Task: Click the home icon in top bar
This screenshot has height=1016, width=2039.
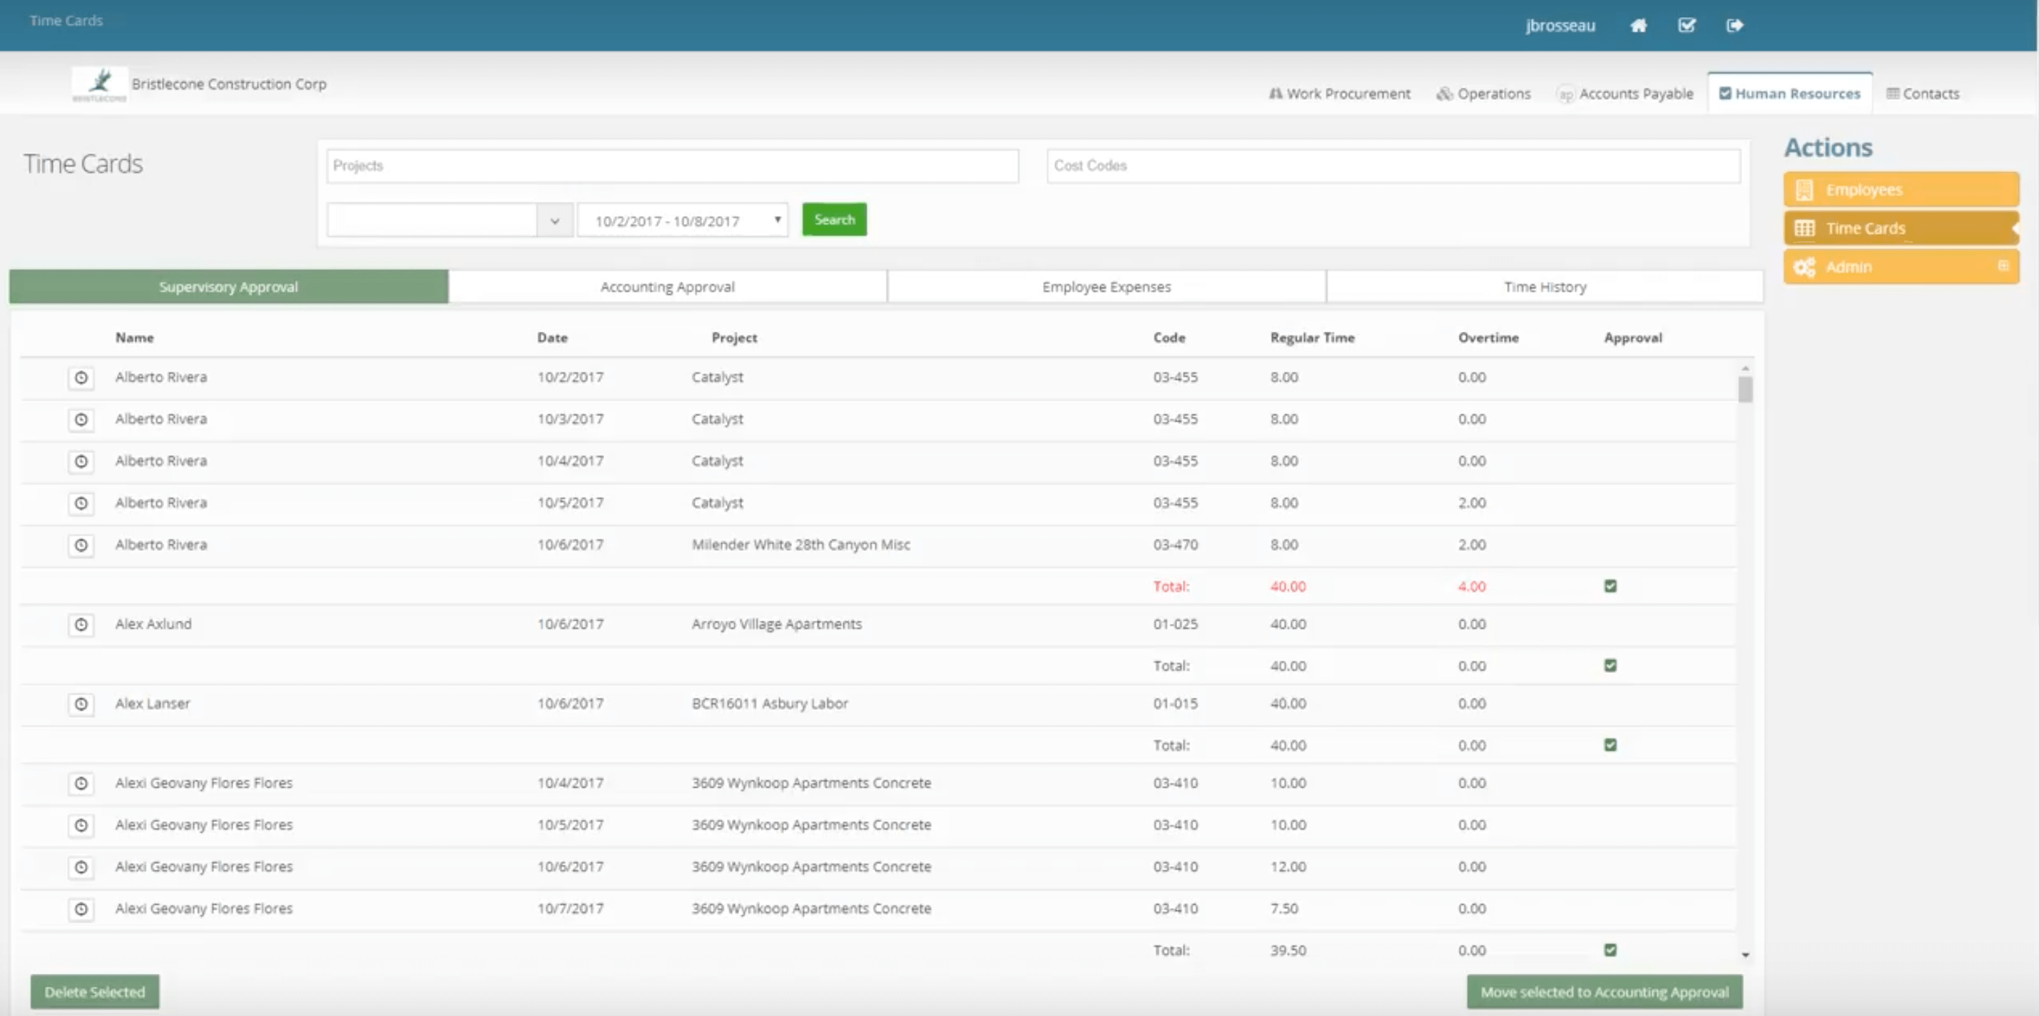Action: click(x=1637, y=26)
